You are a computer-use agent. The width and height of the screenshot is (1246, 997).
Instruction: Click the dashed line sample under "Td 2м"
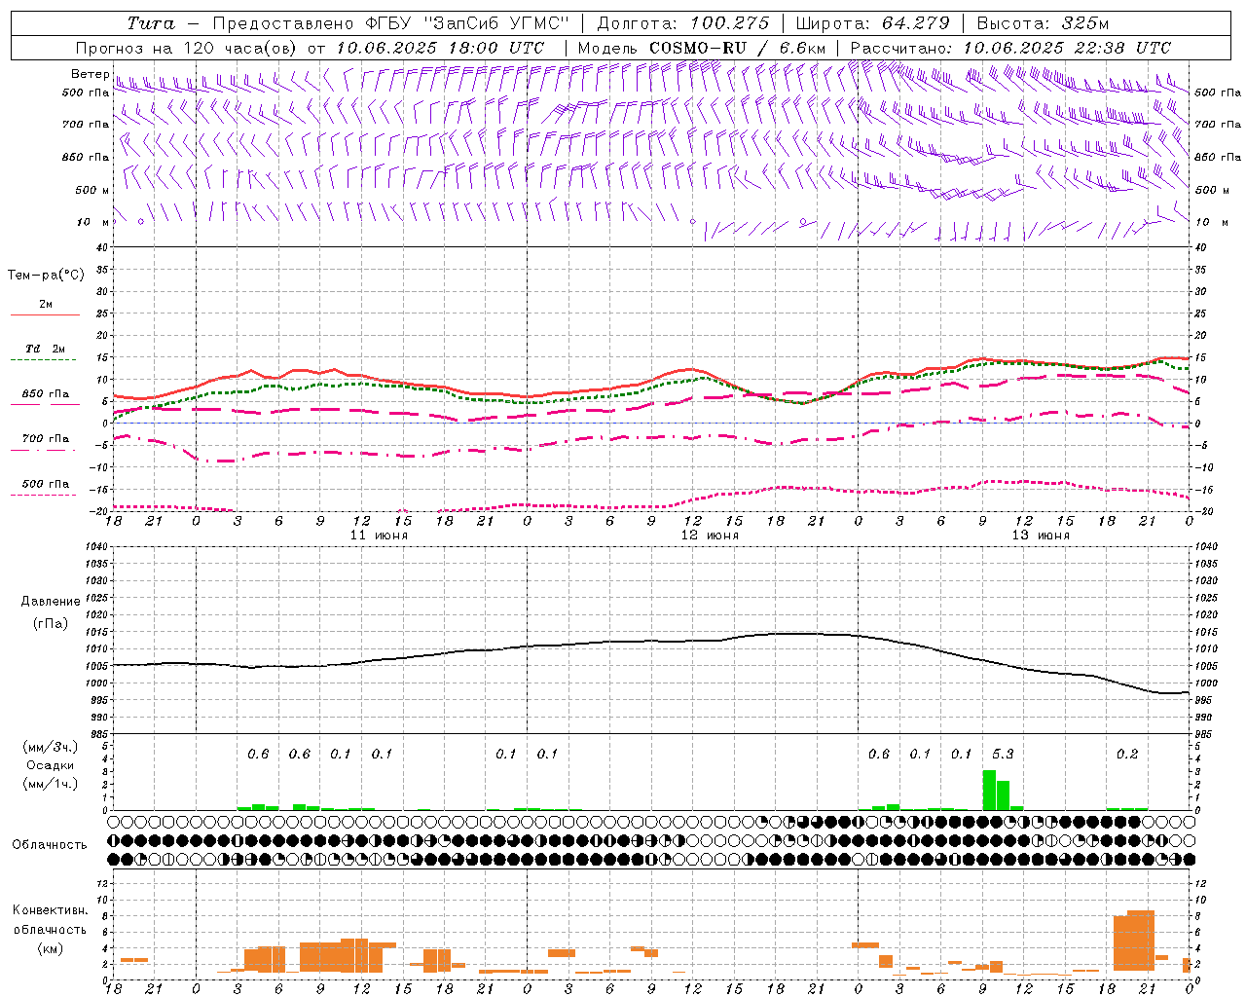tap(43, 360)
